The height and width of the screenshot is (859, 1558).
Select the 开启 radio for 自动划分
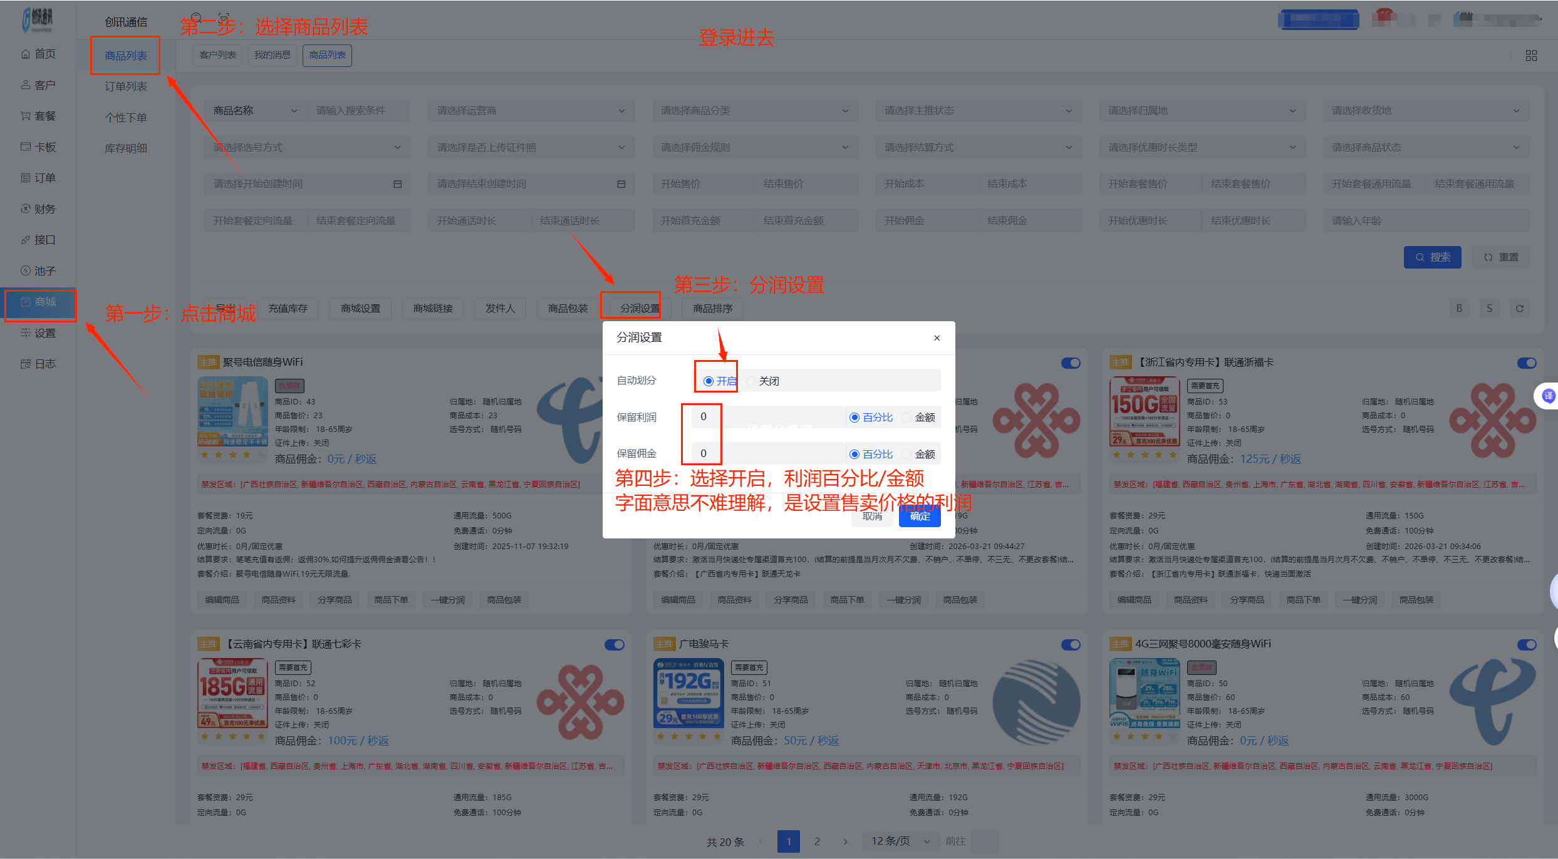point(709,380)
